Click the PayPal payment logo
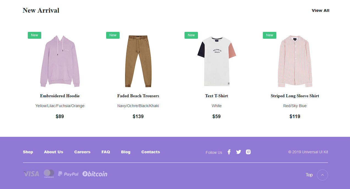 click(x=68, y=174)
